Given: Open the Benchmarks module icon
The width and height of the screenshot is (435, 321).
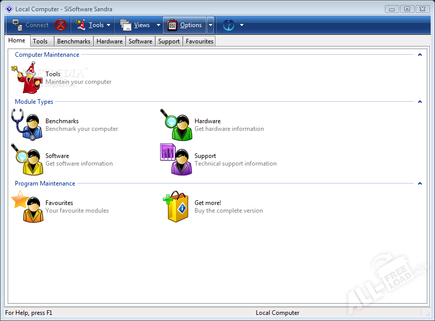Looking at the screenshot, I should click(x=26, y=125).
